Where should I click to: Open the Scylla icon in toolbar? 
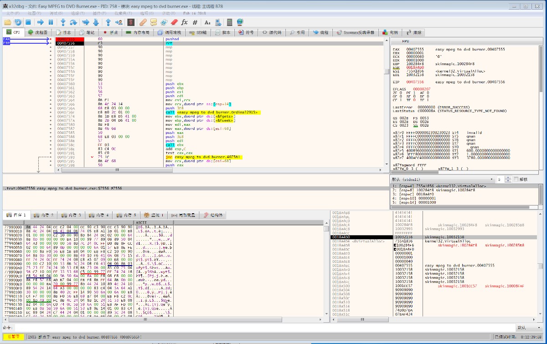(x=130, y=22)
